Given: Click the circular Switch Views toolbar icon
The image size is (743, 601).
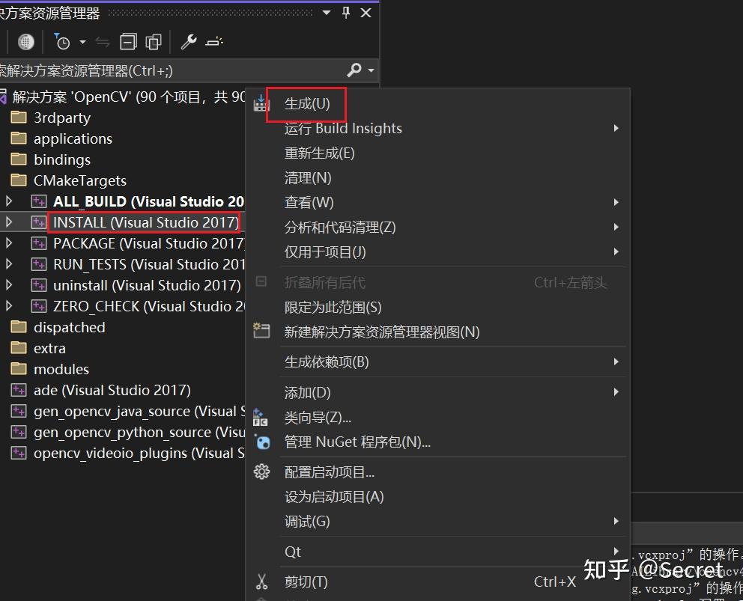Looking at the screenshot, I should tap(27, 42).
